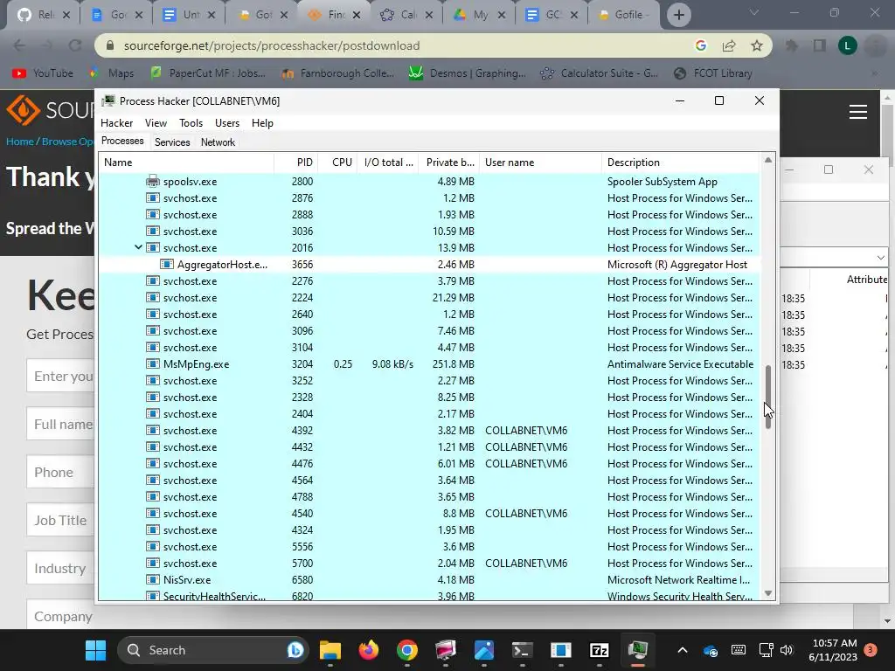Screen dimensions: 895x671
Task: Switch to the My Drive Chrome tab
Action: tap(480, 15)
